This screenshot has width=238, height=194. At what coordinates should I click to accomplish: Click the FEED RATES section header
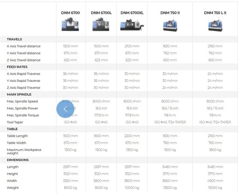click(17, 67)
